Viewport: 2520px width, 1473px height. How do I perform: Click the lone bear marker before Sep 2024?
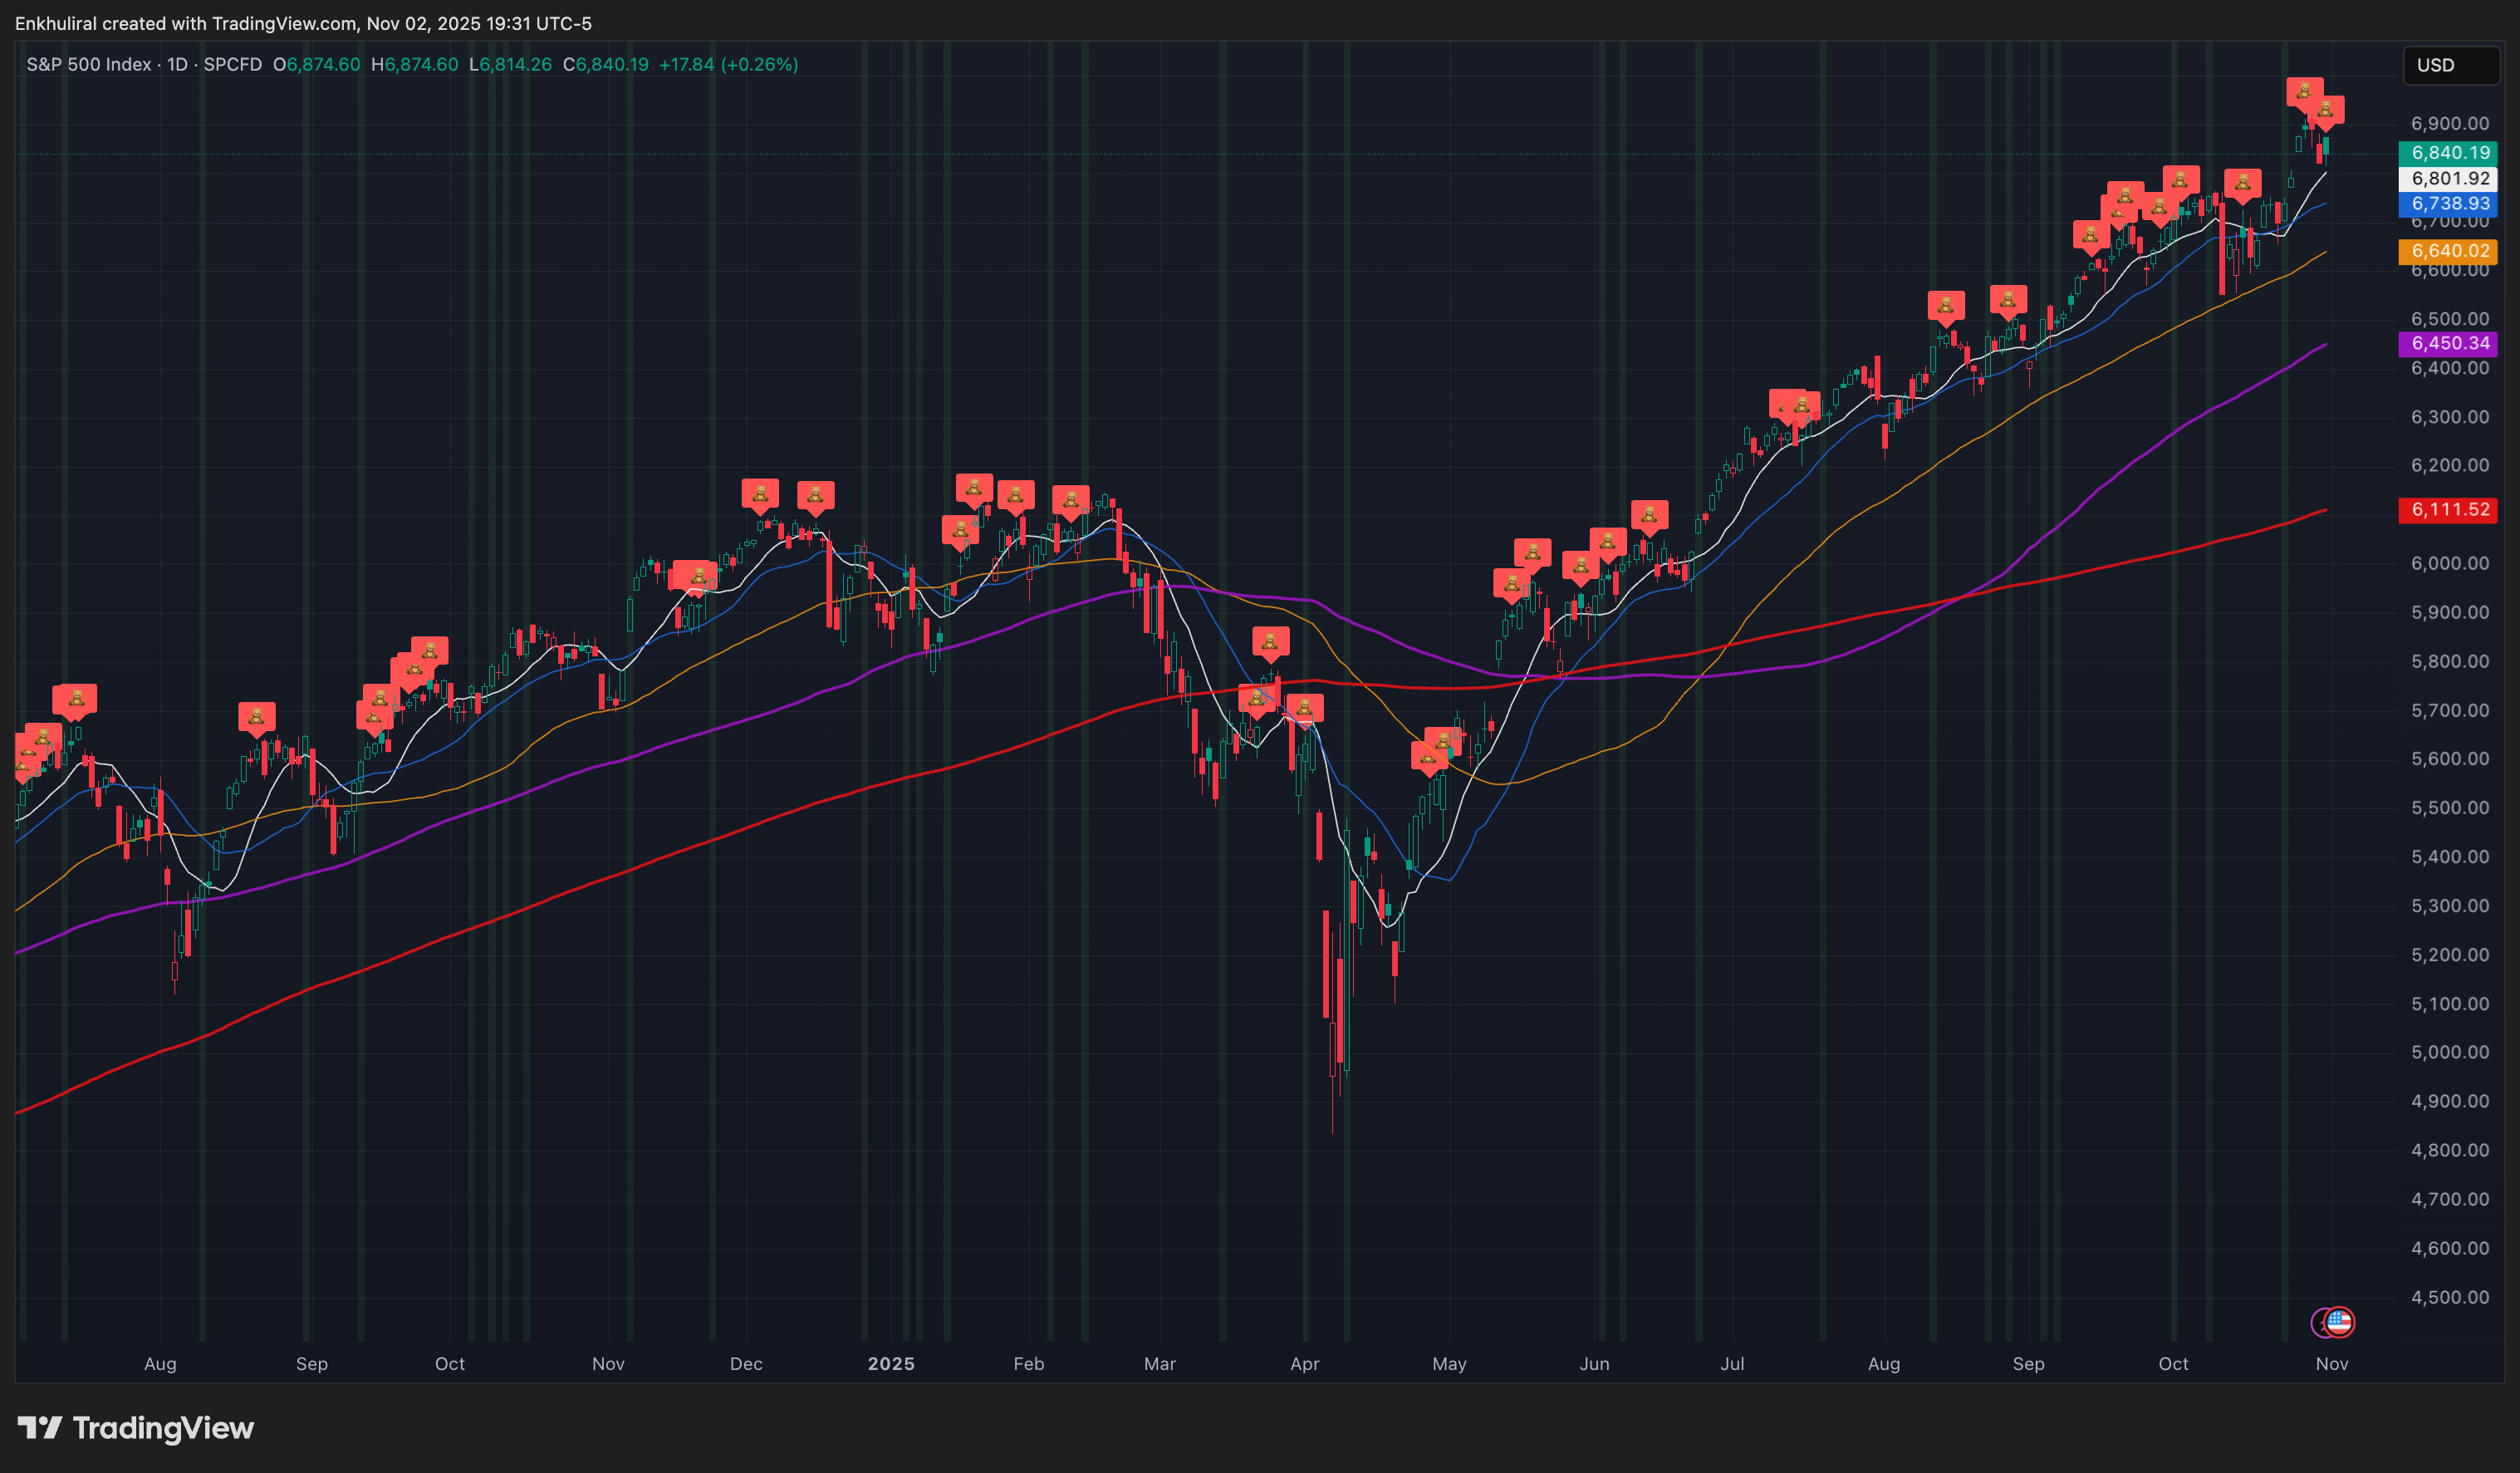[256, 716]
